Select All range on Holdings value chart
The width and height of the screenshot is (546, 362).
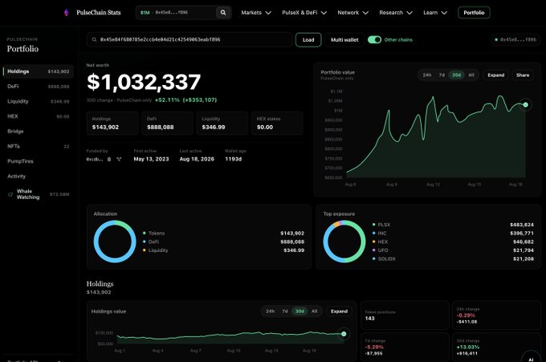pos(314,311)
